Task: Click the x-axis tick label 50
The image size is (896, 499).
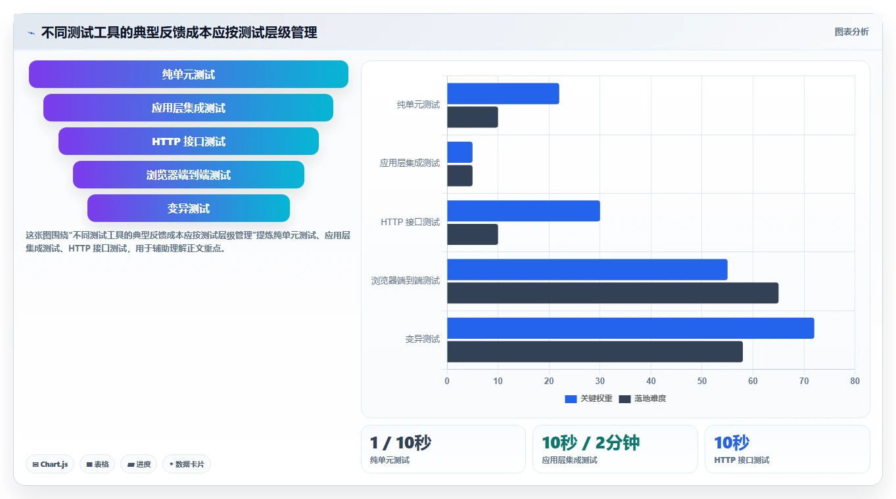Action: [702, 381]
